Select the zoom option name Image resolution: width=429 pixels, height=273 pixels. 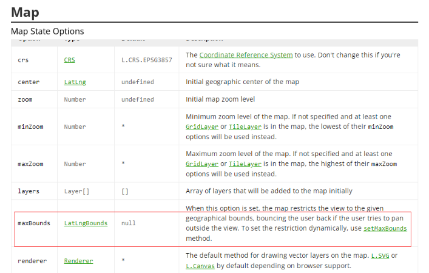(x=25, y=99)
